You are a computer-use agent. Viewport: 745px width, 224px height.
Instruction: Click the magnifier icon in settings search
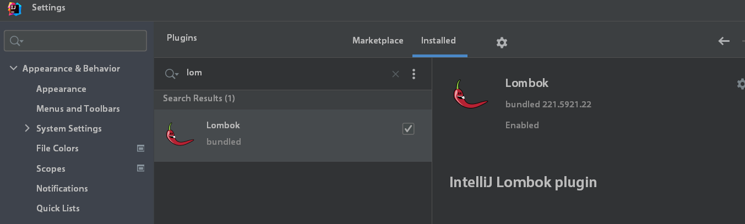(17, 41)
